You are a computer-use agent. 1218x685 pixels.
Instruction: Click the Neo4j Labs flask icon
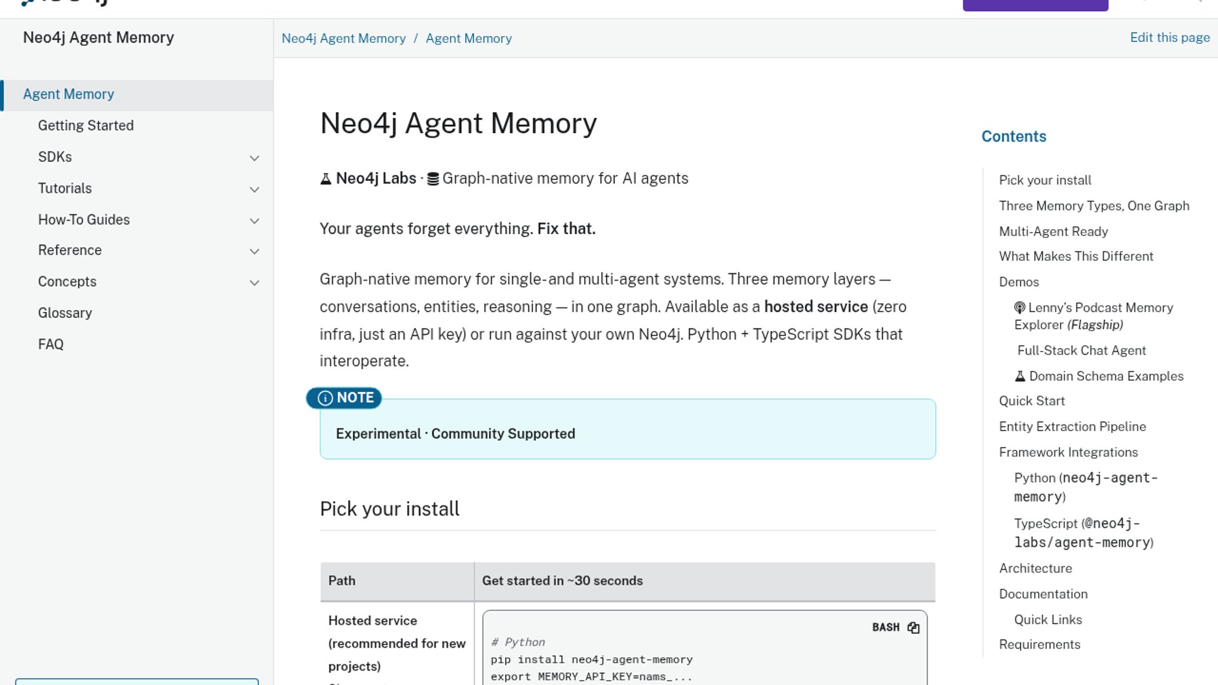click(325, 179)
